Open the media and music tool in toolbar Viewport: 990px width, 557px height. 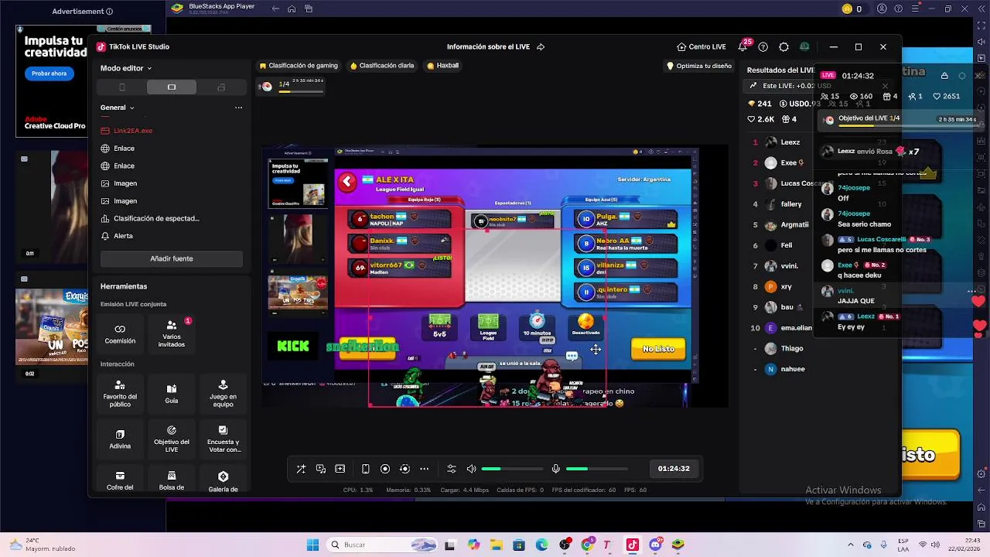(x=320, y=469)
